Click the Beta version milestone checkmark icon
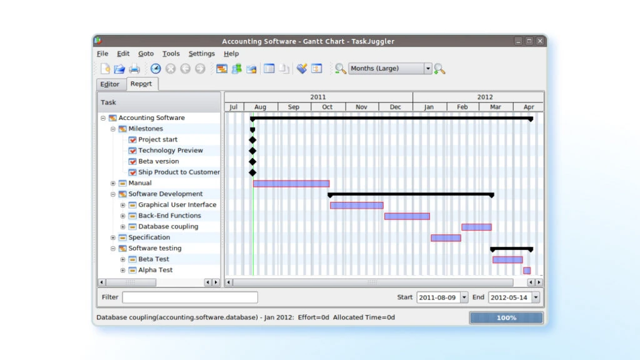The height and width of the screenshot is (360, 640). [x=132, y=162]
